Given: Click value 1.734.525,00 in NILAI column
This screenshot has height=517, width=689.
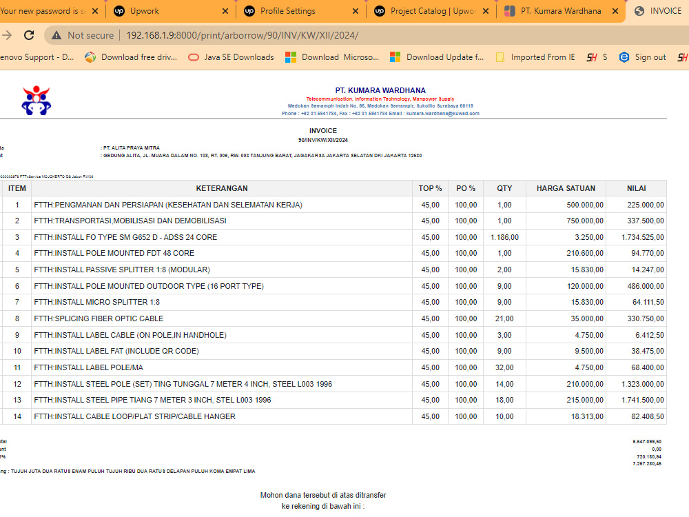Looking at the screenshot, I should point(642,237).
